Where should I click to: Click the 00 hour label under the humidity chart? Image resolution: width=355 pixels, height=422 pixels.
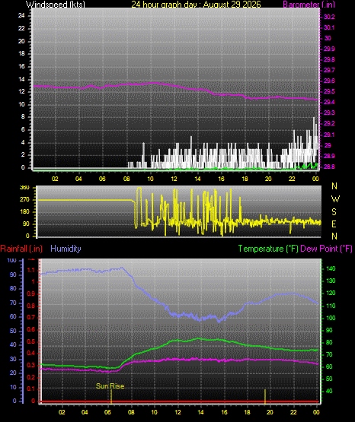(x=316, y=412)
